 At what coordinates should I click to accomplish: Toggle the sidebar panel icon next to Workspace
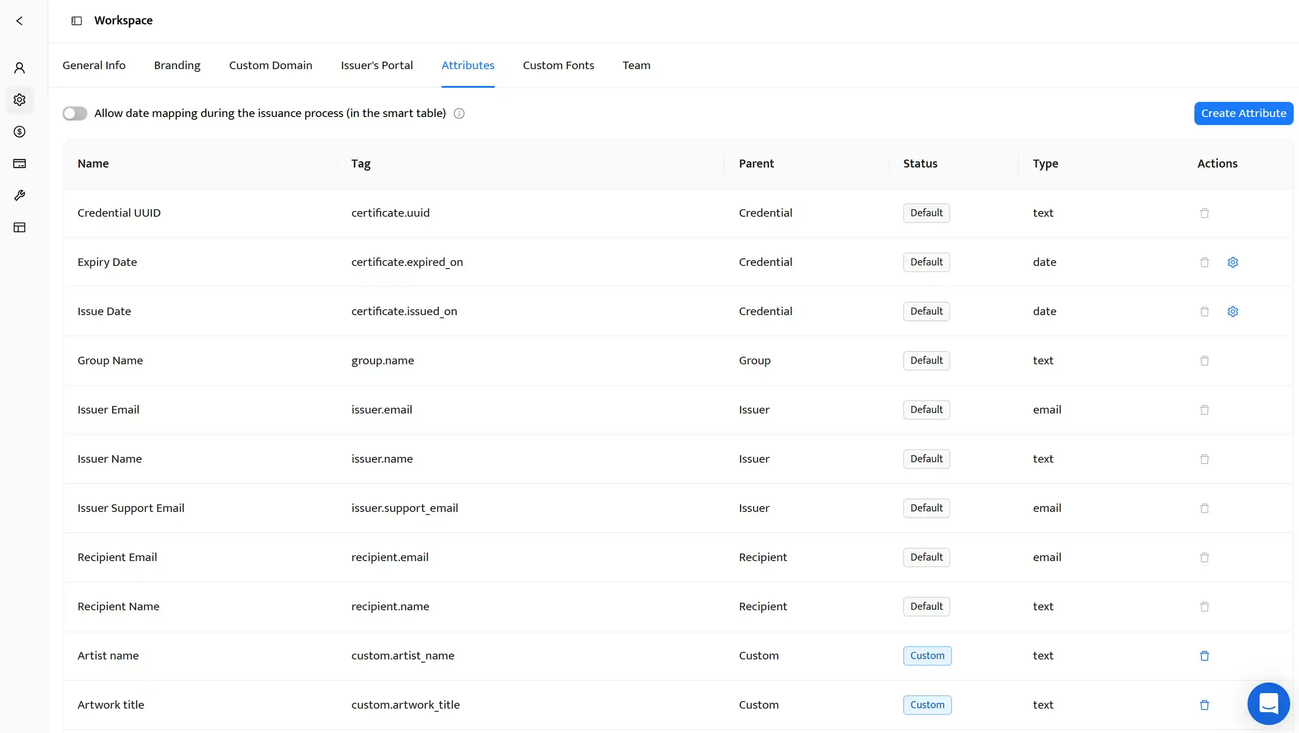point(77,21)
